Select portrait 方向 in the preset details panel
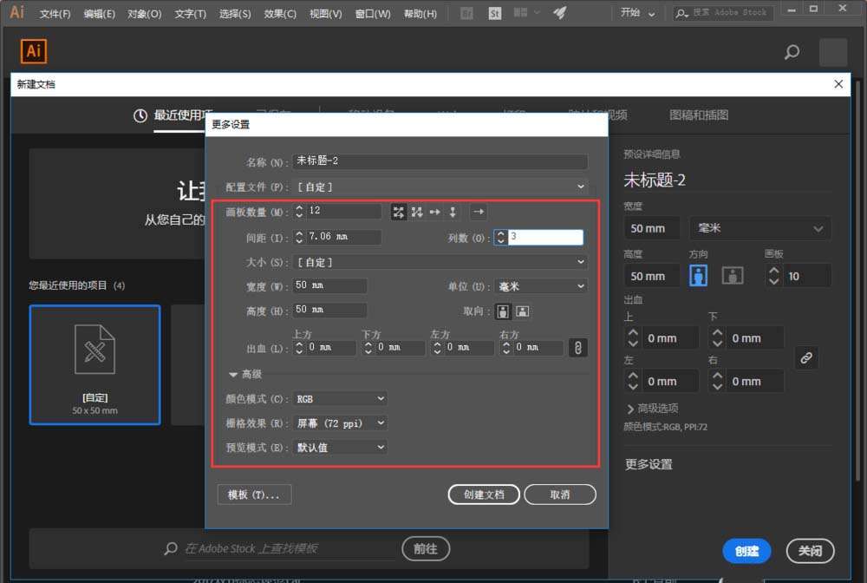 pos(698,276)
